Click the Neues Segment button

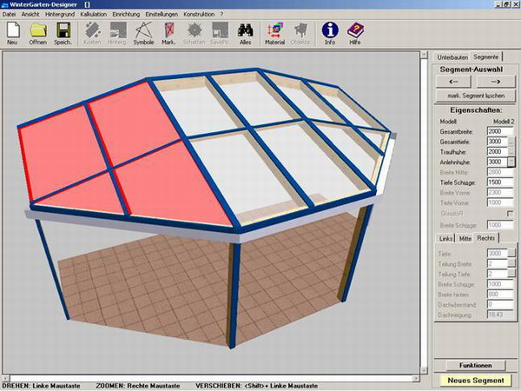(x=475, y=380)
